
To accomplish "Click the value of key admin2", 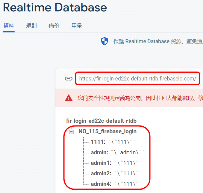I will tap(128, 173).
